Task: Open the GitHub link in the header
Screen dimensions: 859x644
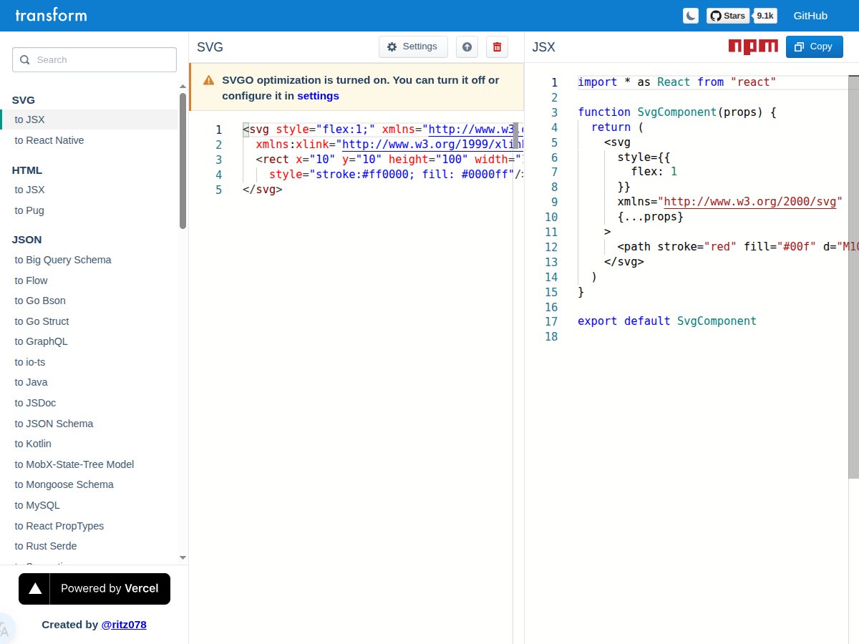Action: (x=810, y=16)
